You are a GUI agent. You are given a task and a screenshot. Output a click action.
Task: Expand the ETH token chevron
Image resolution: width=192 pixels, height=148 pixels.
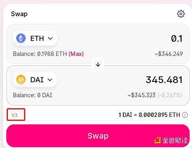50,39
